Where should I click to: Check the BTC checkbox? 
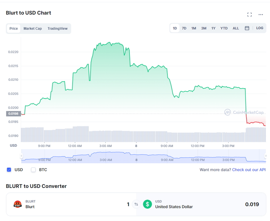[x=33, y=170]
